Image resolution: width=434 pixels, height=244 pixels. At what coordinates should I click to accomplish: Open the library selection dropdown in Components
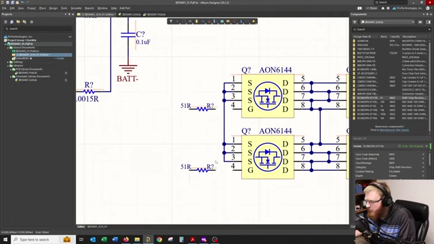point(413,22)
